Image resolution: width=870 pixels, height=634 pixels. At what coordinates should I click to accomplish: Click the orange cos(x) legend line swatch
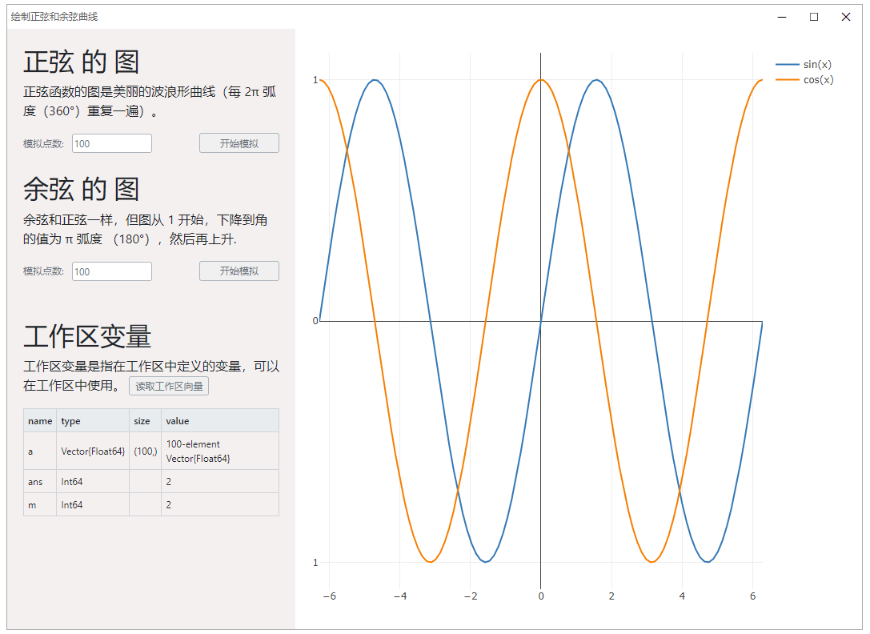coord(787,79)
